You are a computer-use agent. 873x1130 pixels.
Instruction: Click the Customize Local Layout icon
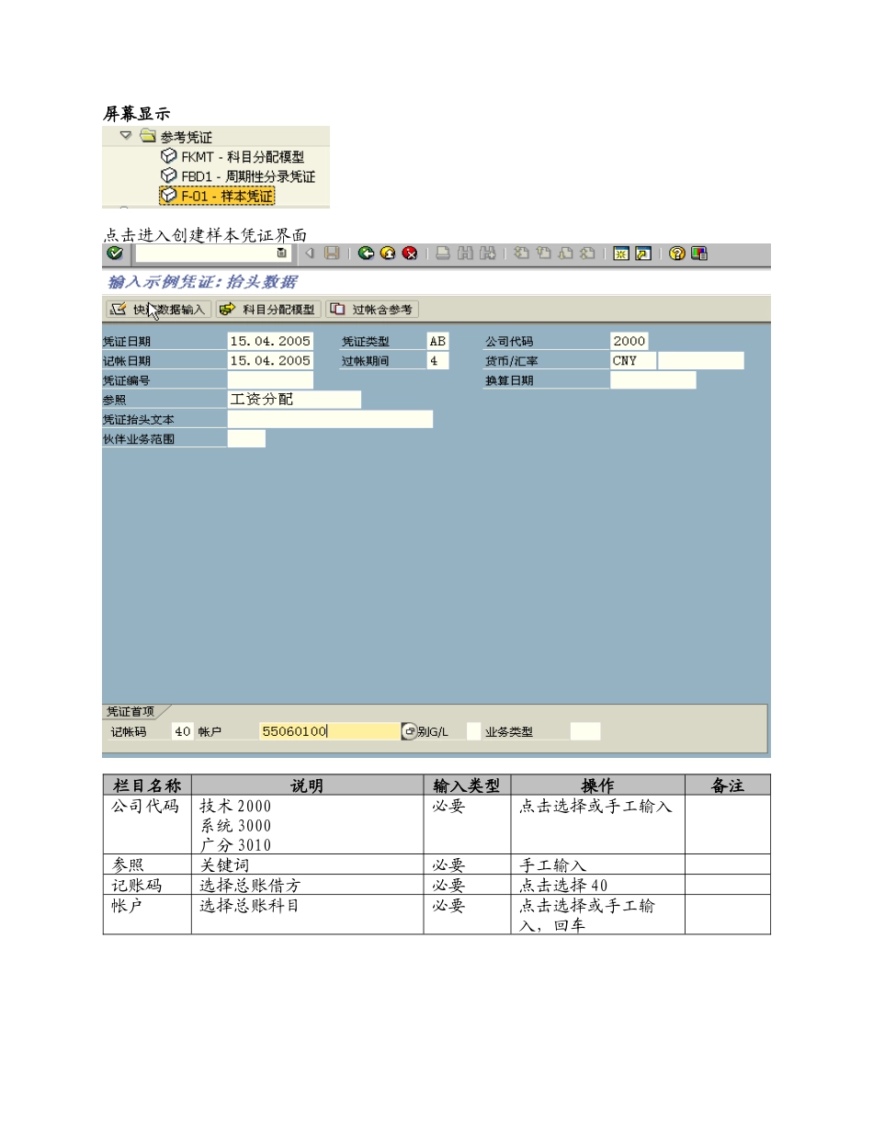[699, 254]
